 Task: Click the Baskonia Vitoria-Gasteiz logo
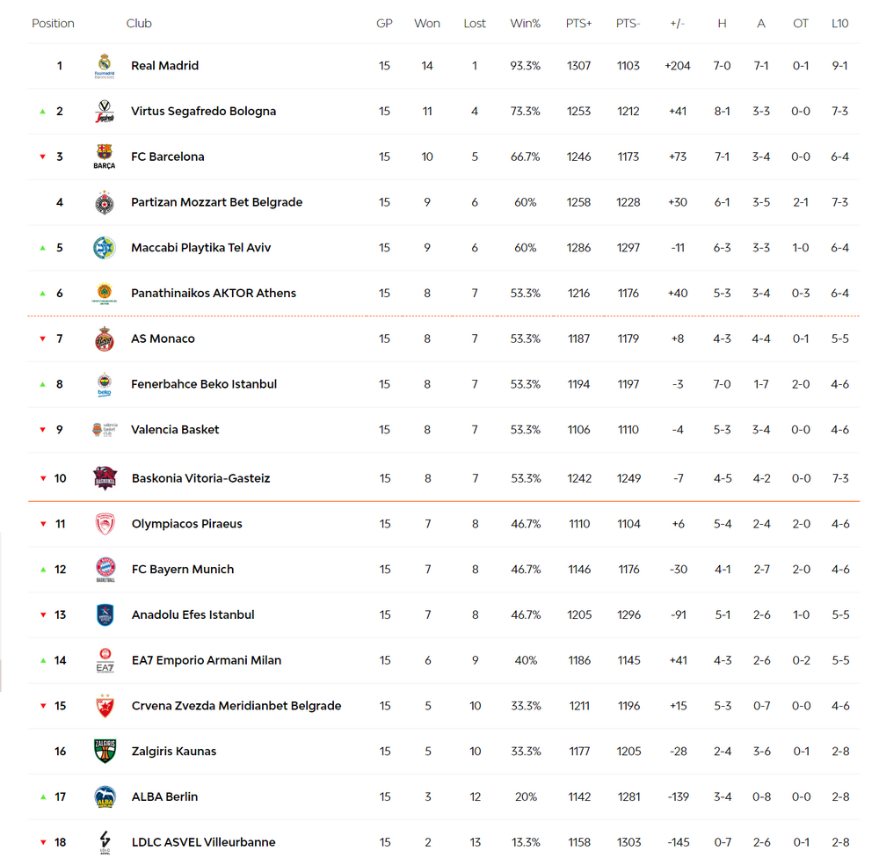point(105,478)
